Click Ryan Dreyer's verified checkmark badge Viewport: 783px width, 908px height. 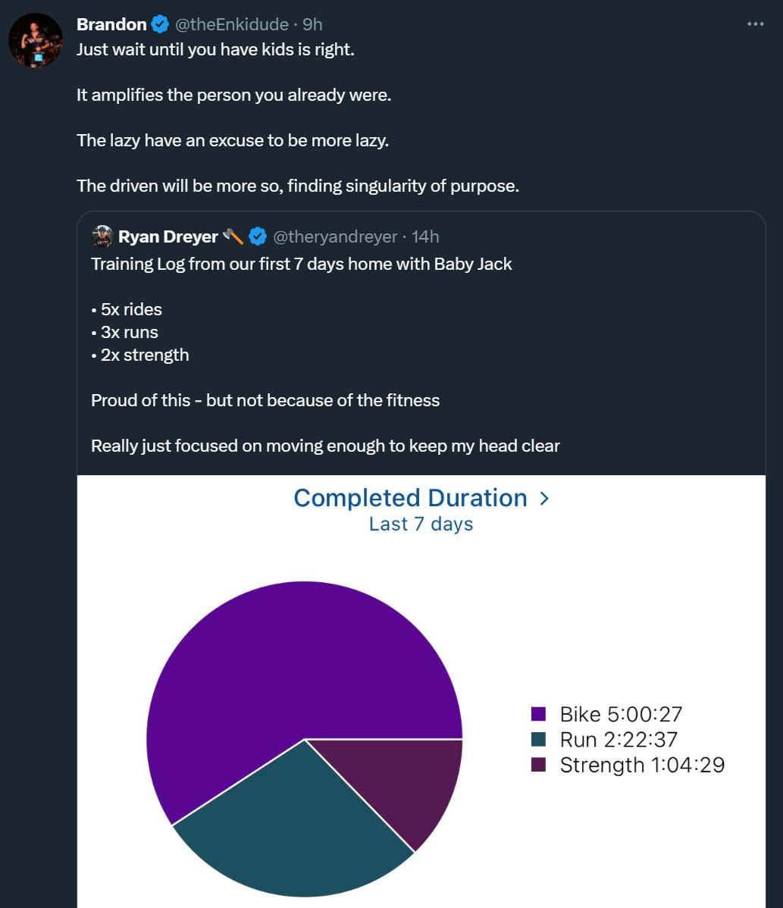pyautogui.click(x=258, y=236)
